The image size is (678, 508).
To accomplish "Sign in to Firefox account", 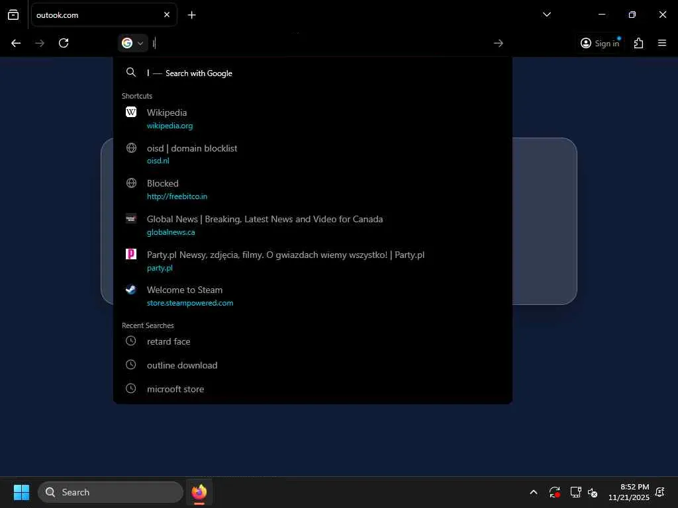I will click(600, 43).
